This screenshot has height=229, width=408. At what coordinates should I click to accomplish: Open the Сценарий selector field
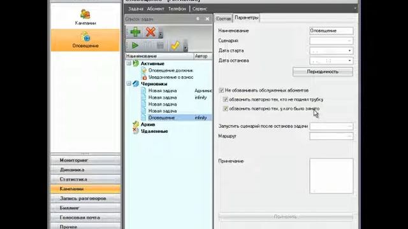tap(331, 41)
